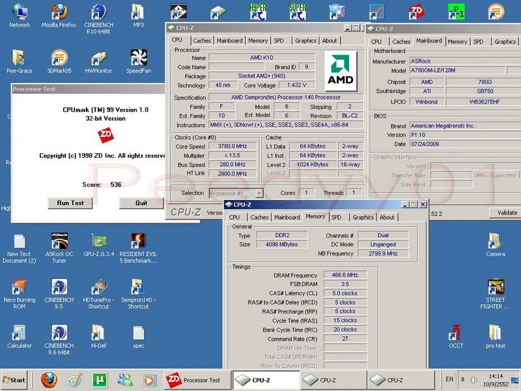The width and height of the screenshot is (521, 391).
Task: Select the HYPER shortcut icon on the desktop
Action: coord(258,11)
